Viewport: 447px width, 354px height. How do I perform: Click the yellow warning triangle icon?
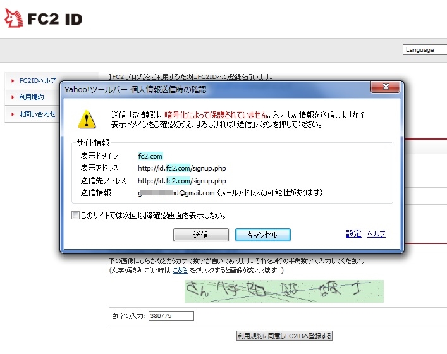click(x=87, y=119)
